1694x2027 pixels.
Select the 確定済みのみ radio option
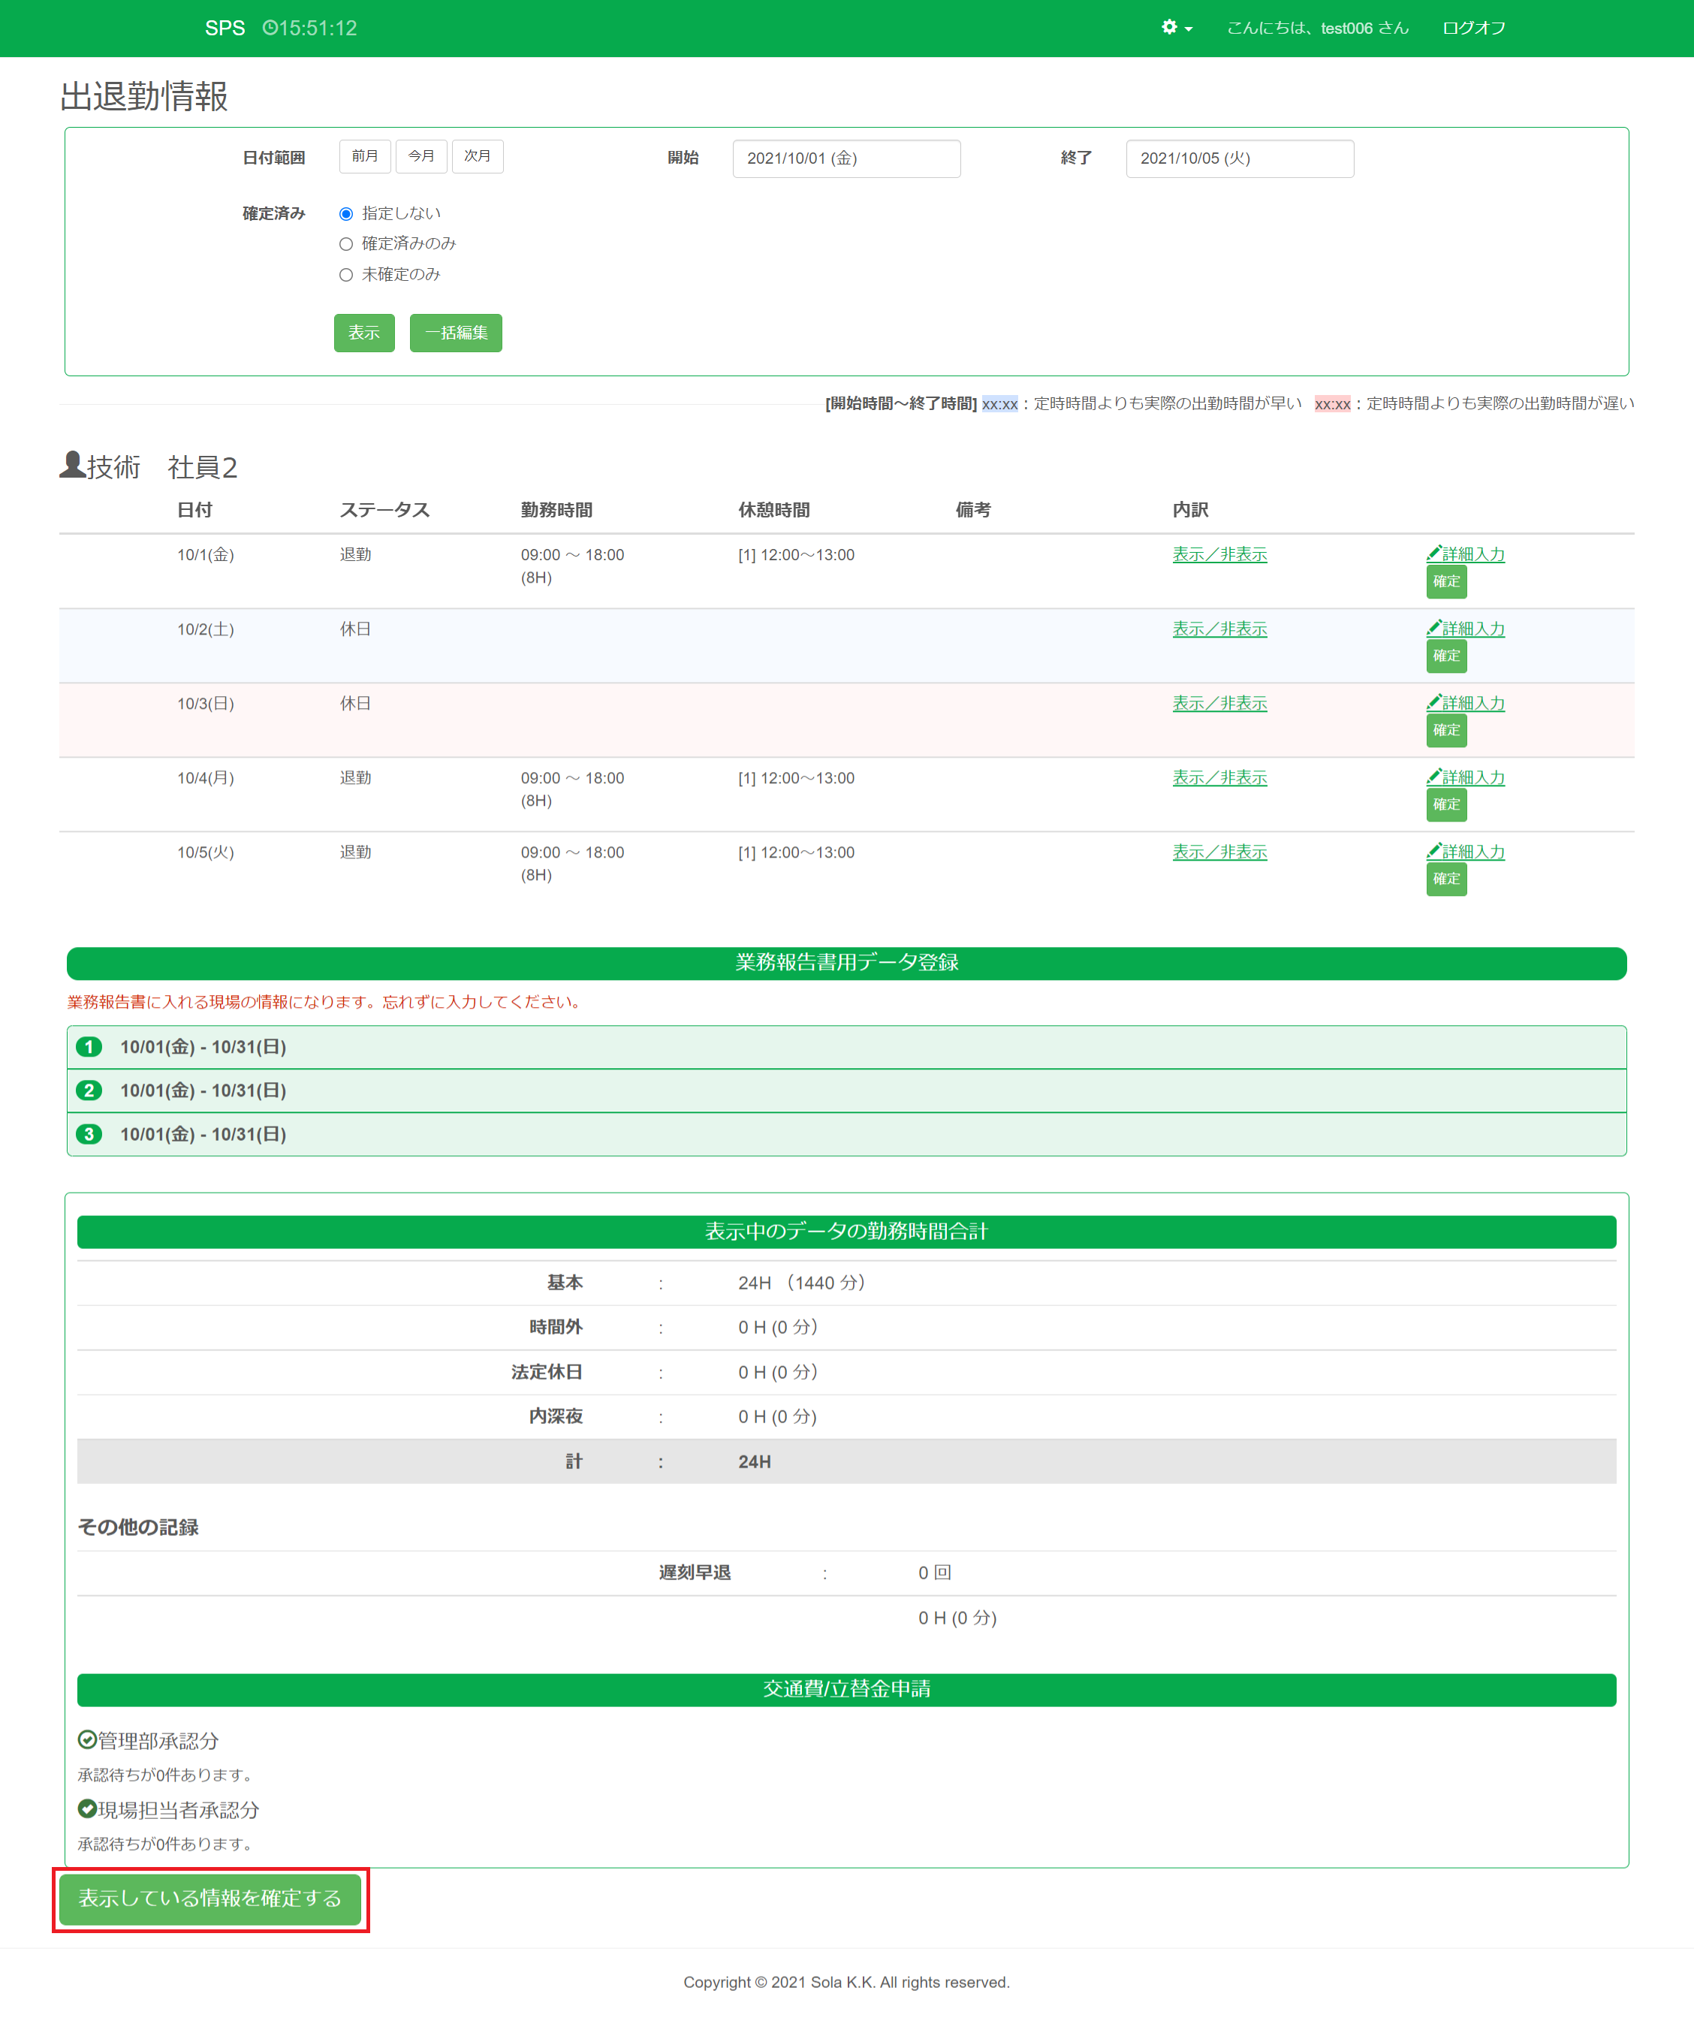(x=345, y=244)
